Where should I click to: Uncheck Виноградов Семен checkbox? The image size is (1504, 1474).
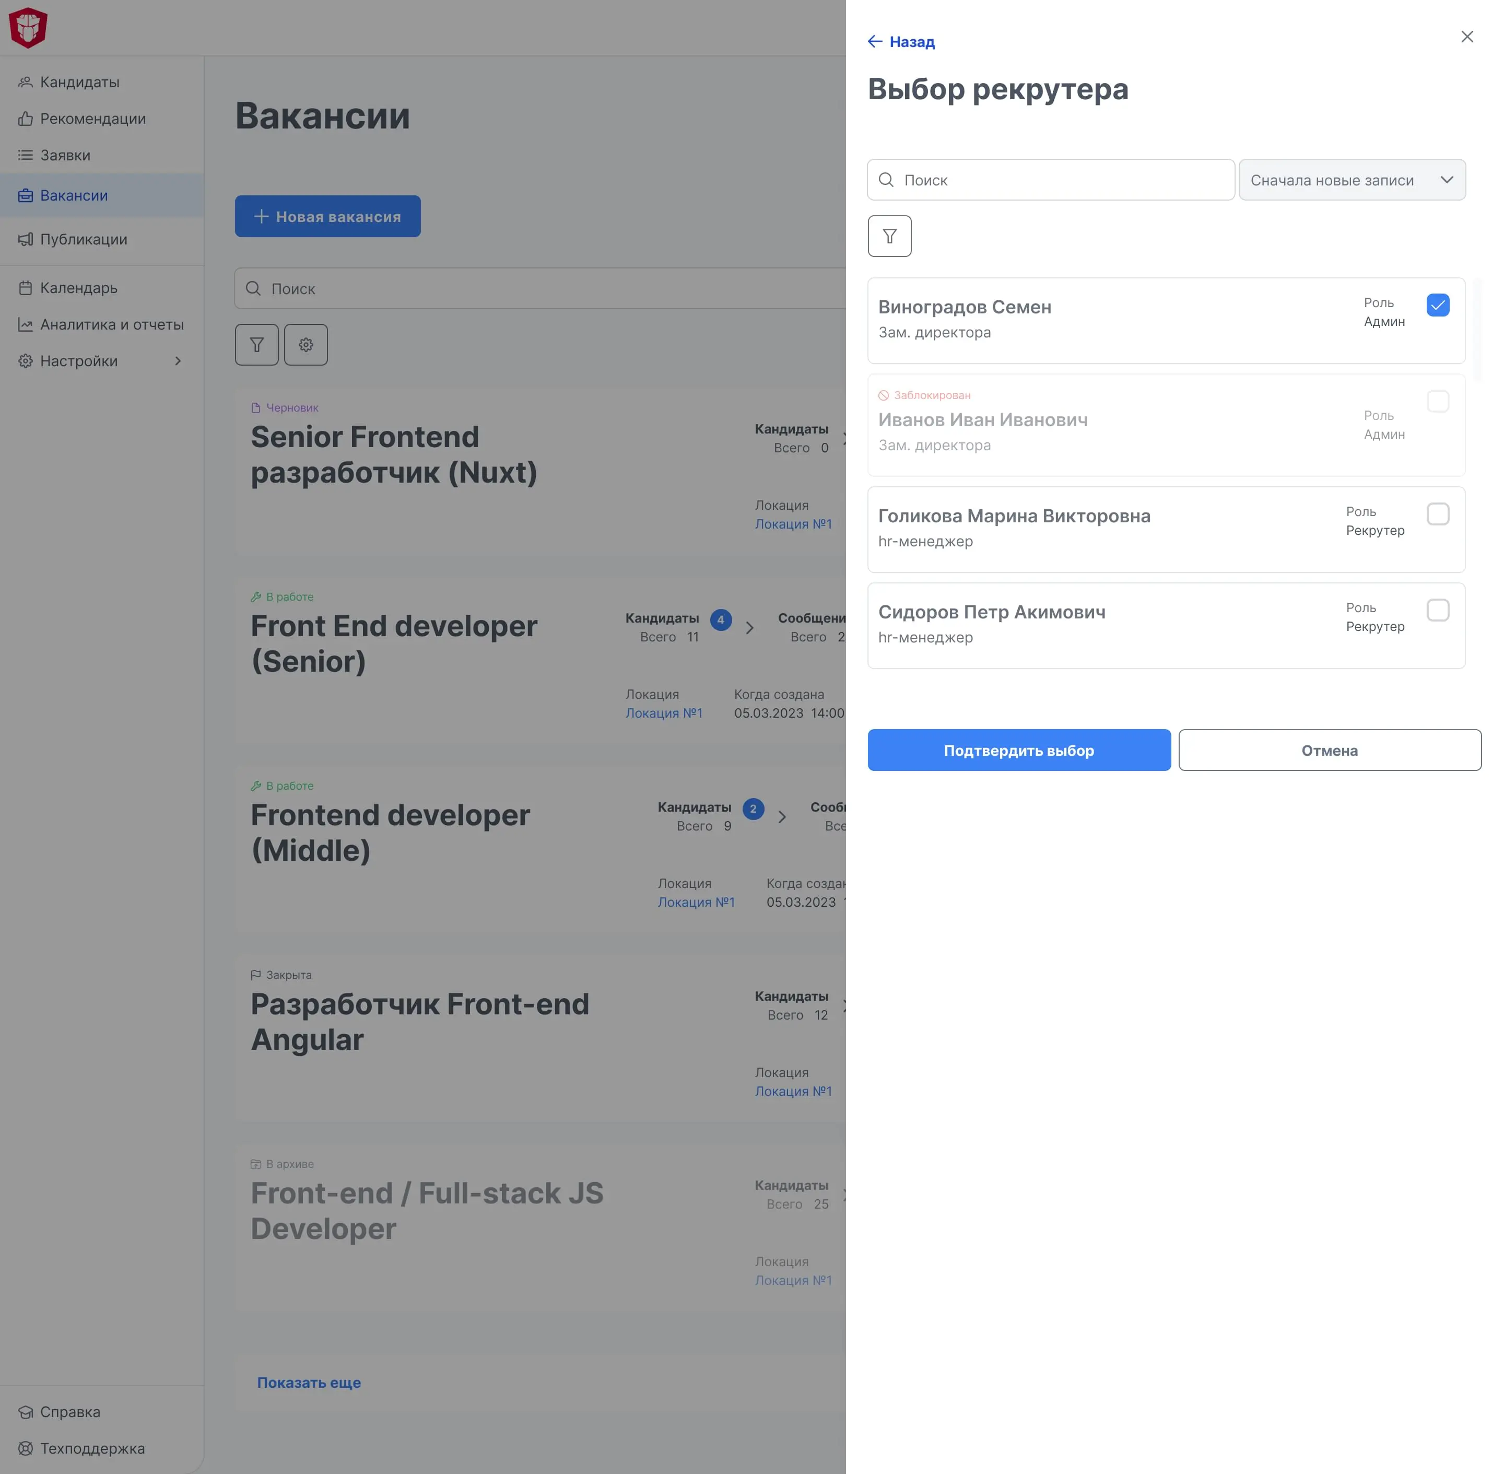[1438, 305]
